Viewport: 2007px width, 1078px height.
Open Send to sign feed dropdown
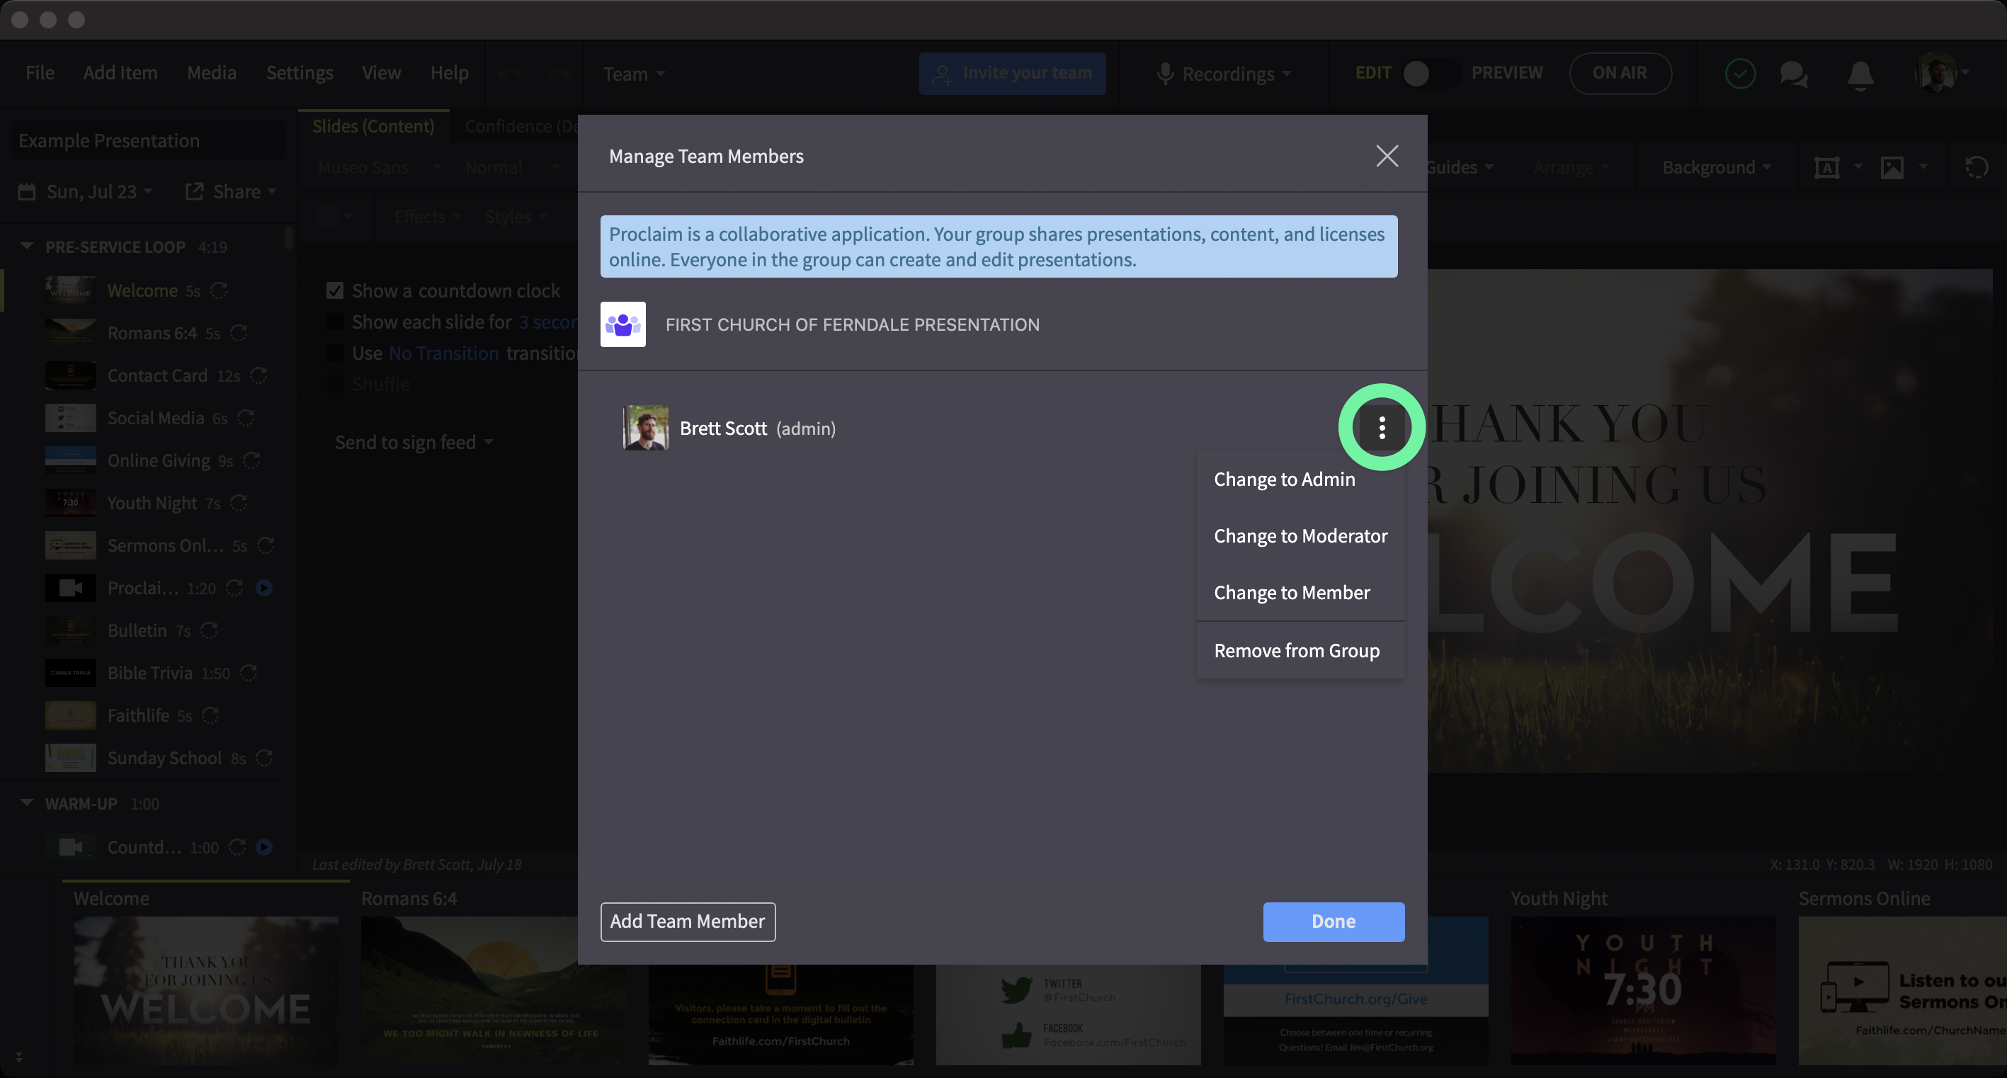(x=414, y=442)
